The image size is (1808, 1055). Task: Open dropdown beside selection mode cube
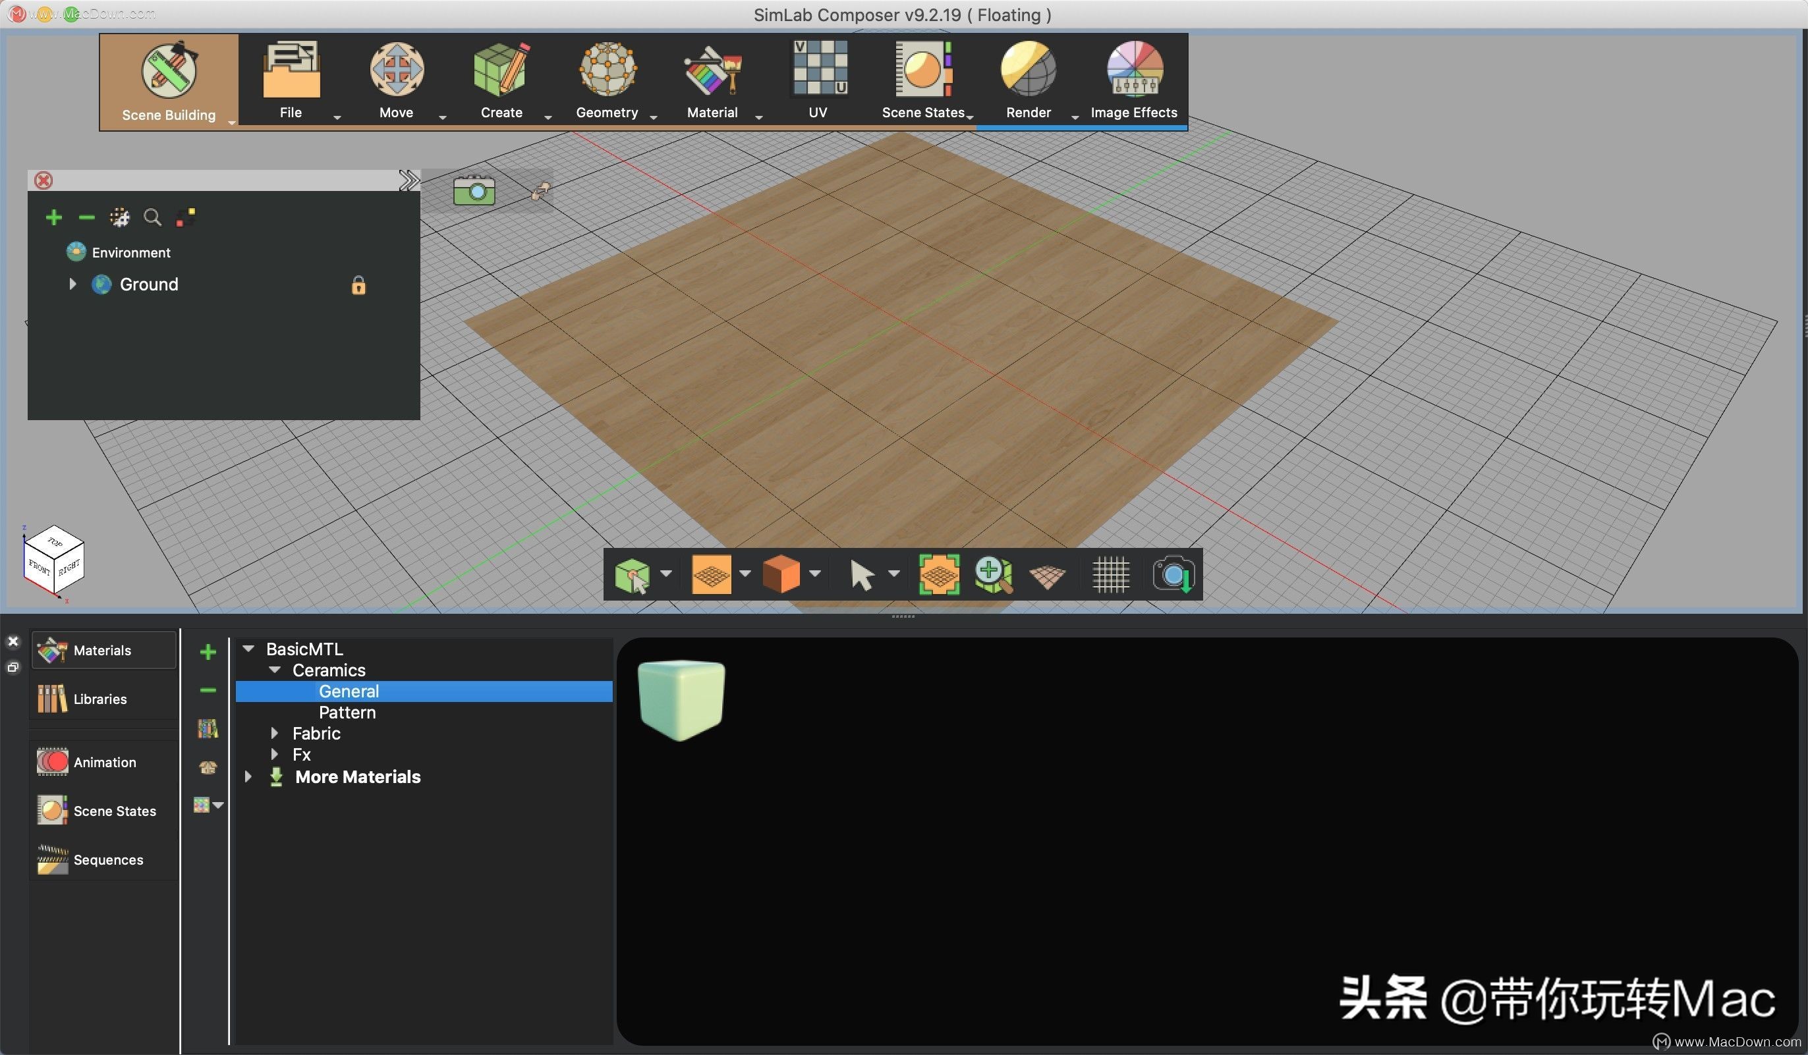(x=665, y=573)
